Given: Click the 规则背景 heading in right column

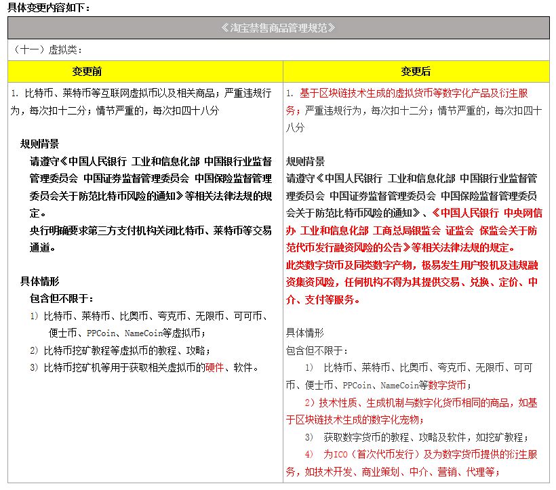Looking at the screenshot, I should coord(305,161).
